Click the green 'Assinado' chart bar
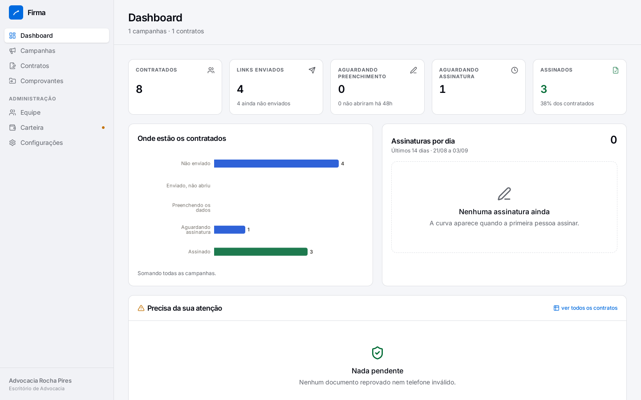Image resolution: width=641 pixels, height=400 pixels. [261, 252]
